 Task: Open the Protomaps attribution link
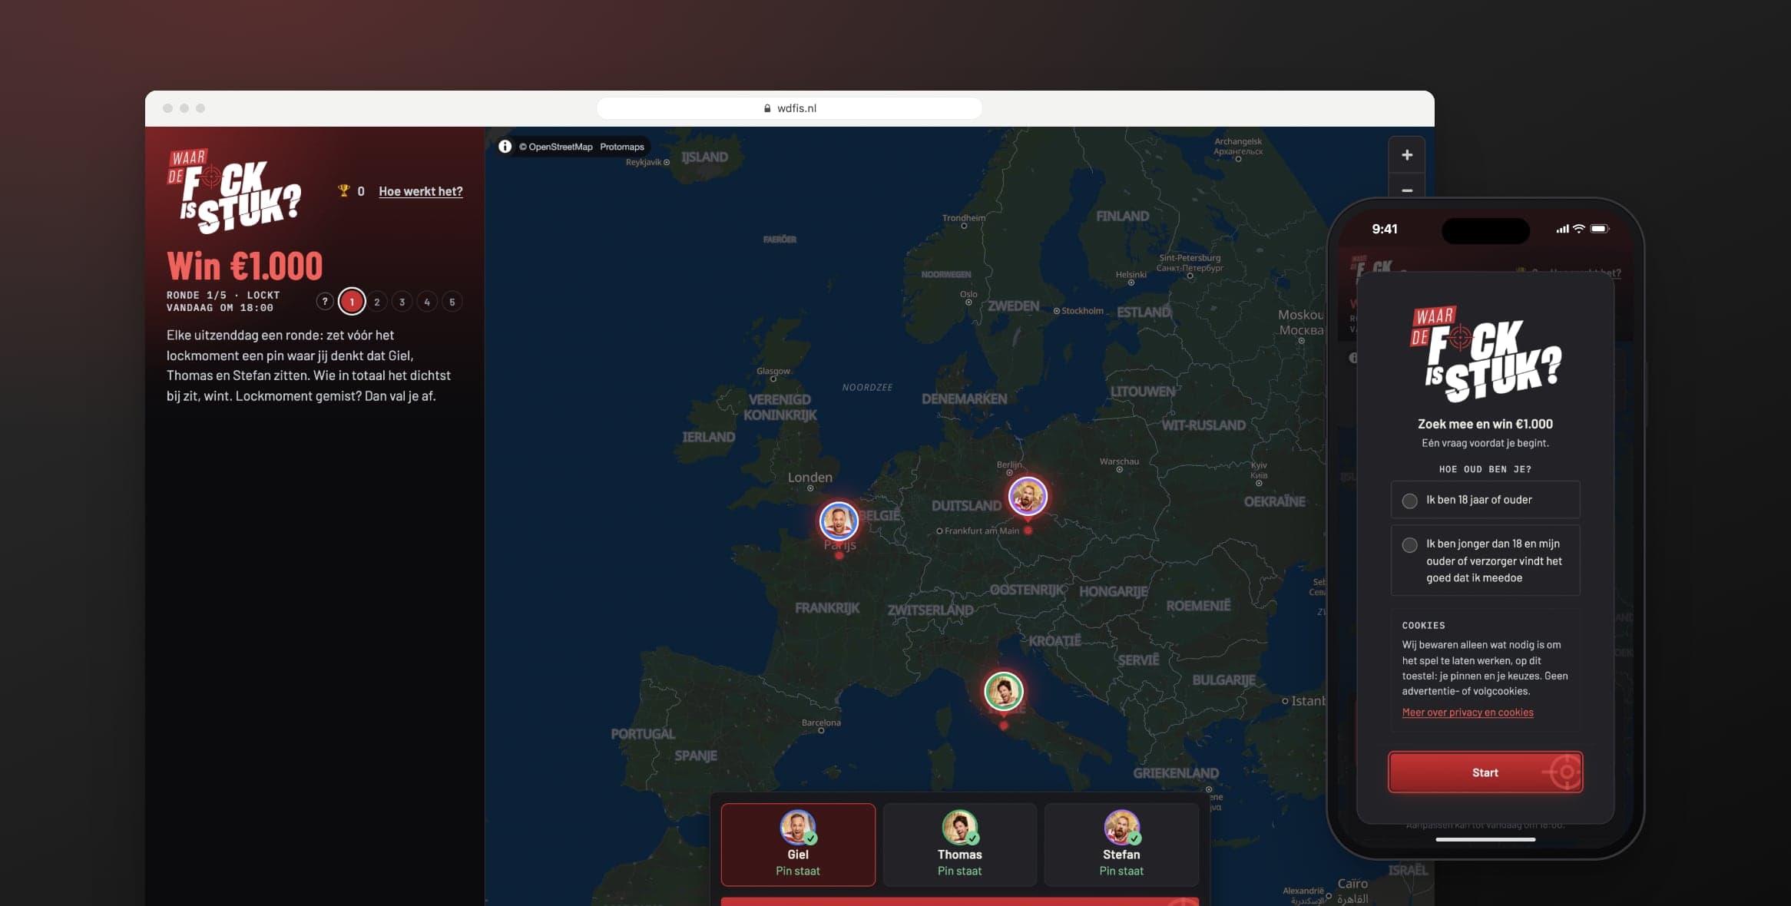click(x=622, y=147)
